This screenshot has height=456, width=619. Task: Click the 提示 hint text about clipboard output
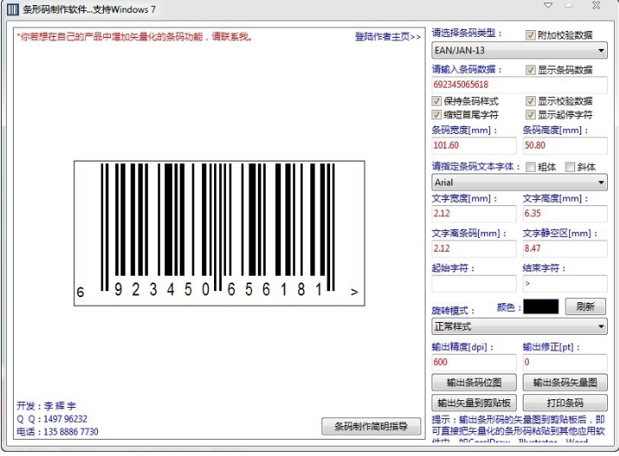click(x=518, y=429)
